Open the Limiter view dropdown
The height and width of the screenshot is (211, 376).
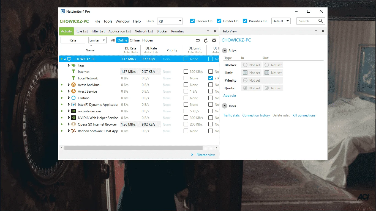[97, 40]
